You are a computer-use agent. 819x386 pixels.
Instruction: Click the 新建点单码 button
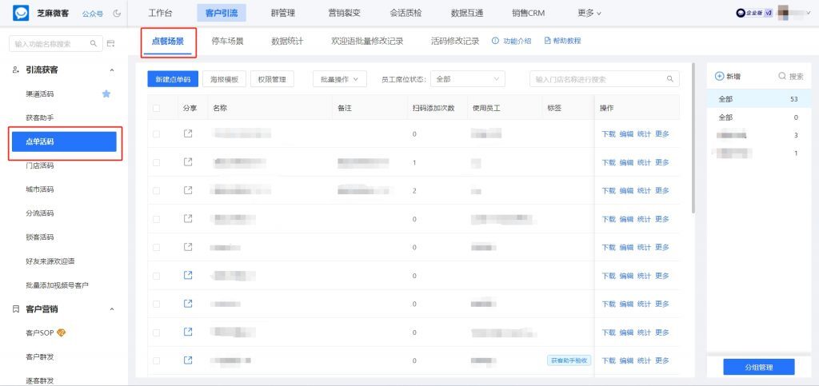pyautogui.click(x=173, y=79)
